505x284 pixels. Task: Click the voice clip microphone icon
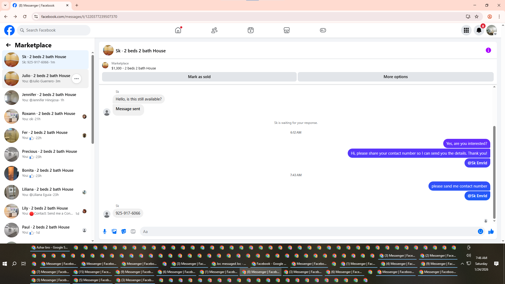(105, 231)
